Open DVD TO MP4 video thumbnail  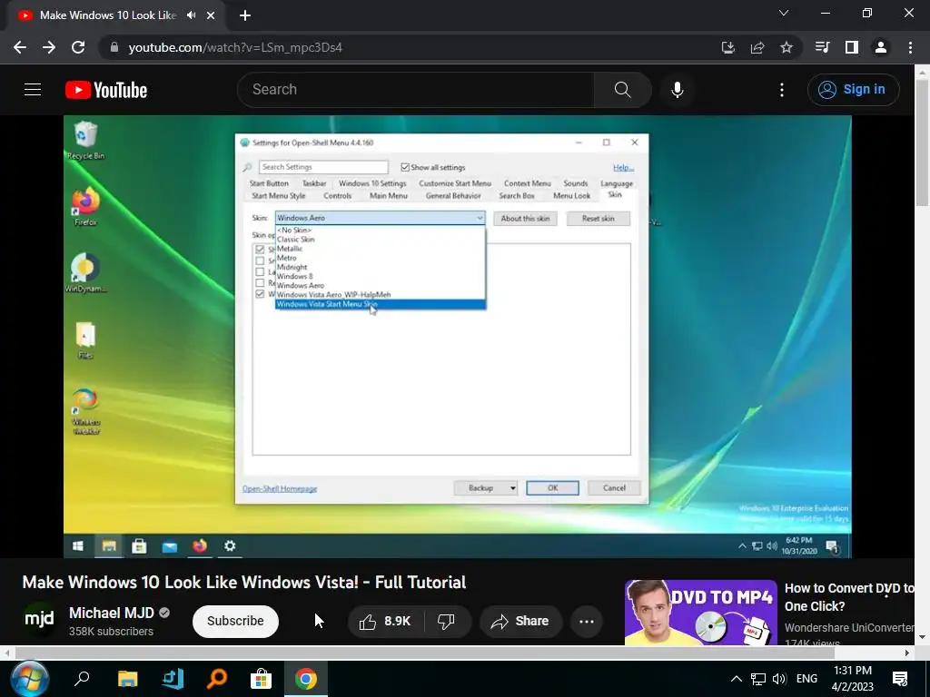point(700,613)
